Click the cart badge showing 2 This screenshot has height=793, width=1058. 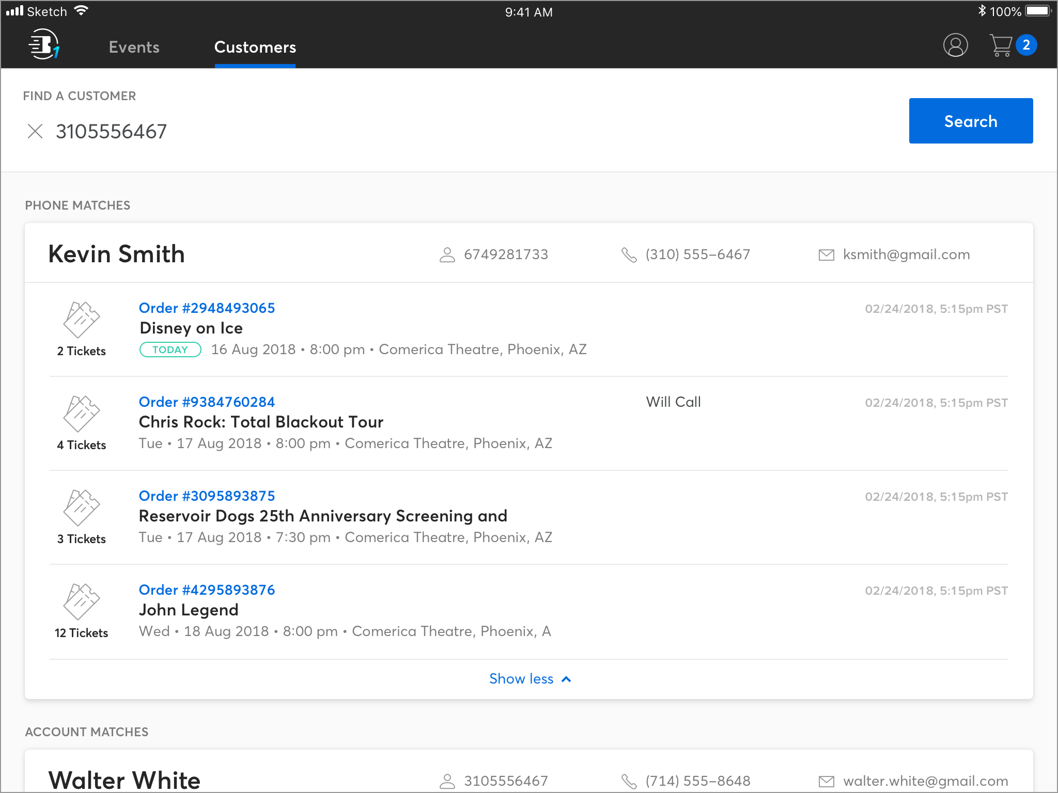[1026, 45]
